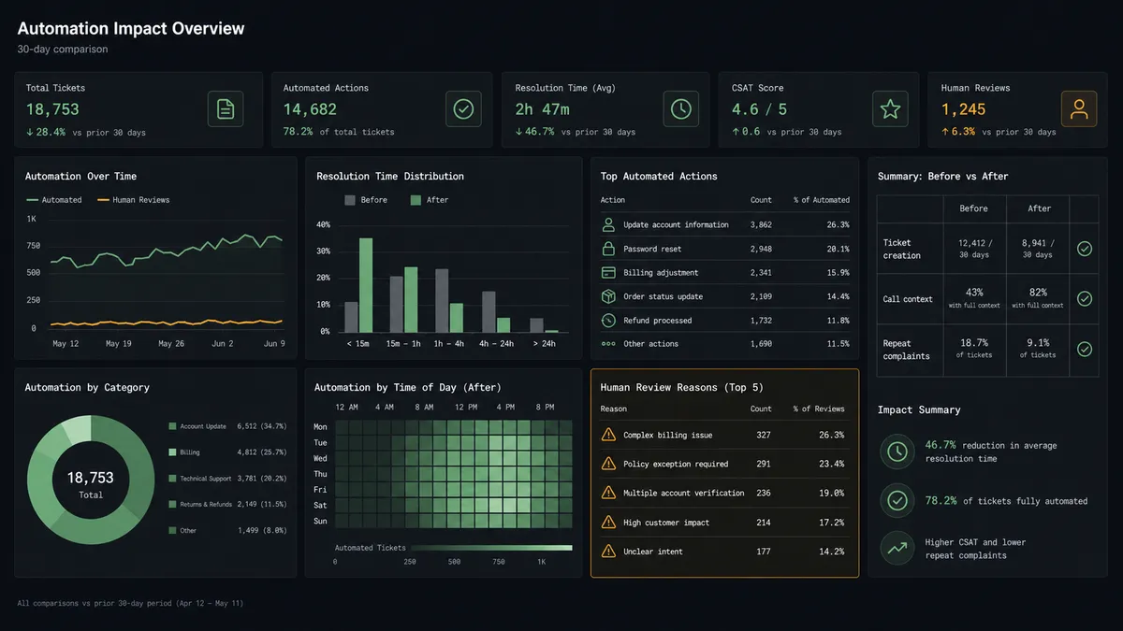Screen dimensions: 1123x631
Task: Click the Count column header in Top Automated Actions
Action: pos(761,200)
